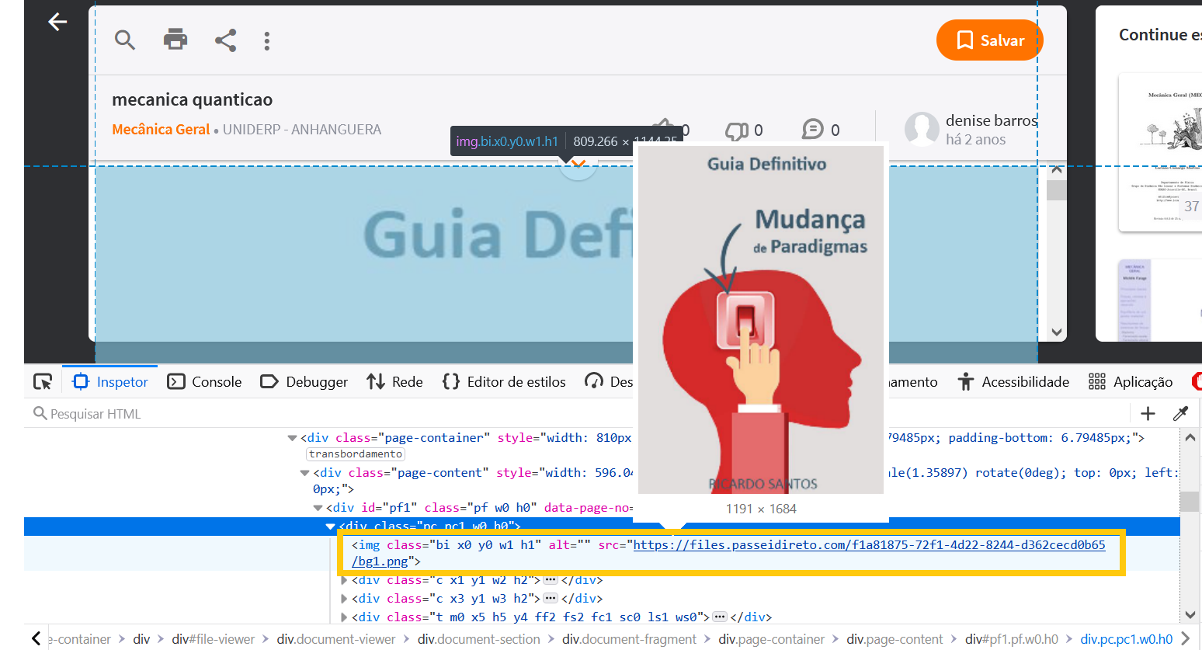1202x650 pixels.
Task: Switch to the Aplicação tab
Action: pyautogui.click(x=1131, y=381)
